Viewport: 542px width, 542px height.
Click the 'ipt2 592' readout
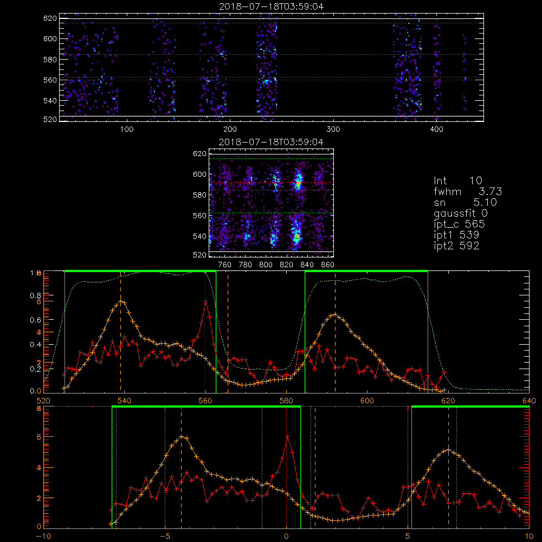[456, 246]
